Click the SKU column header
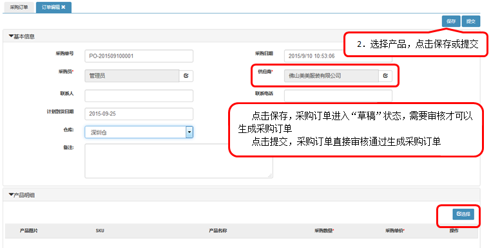The width and height of the screenshot is (491, 248). pyautogui.click(x=100, y=231)
